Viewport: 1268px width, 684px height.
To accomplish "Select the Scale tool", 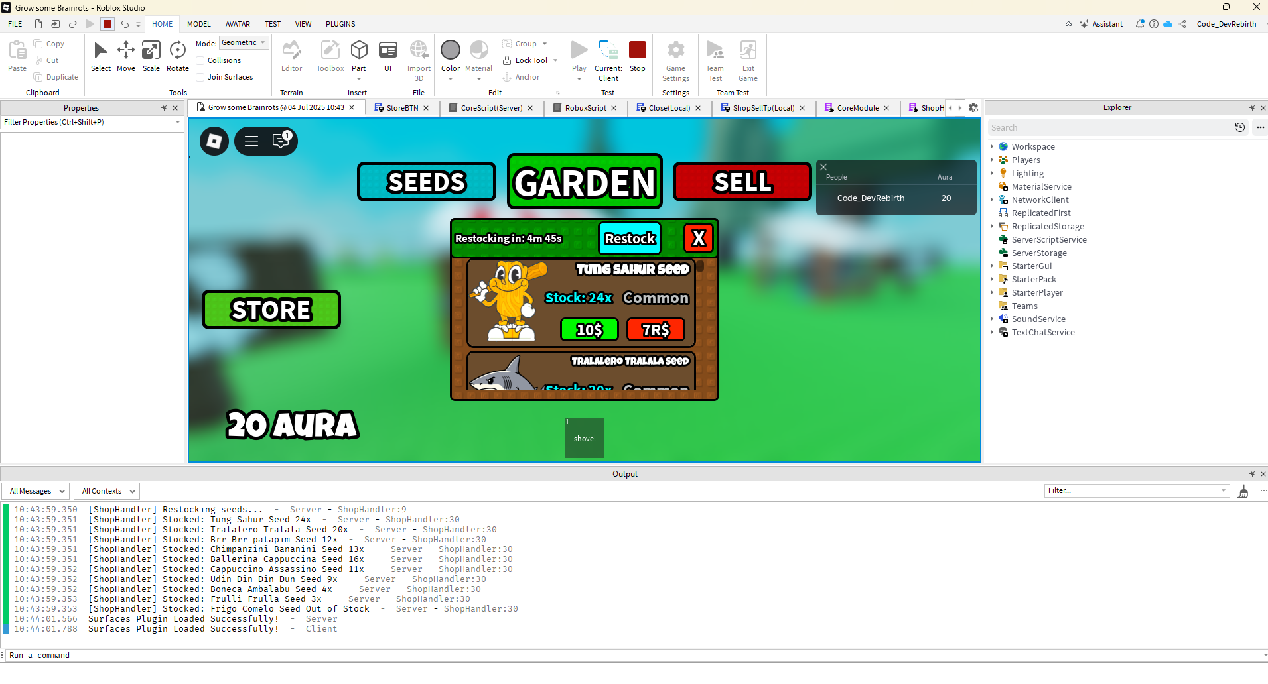I will [x=151, y=56].
